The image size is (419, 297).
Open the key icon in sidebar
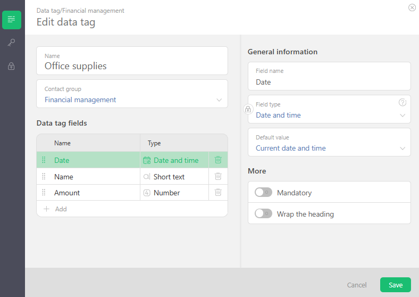tap(11, 43)
